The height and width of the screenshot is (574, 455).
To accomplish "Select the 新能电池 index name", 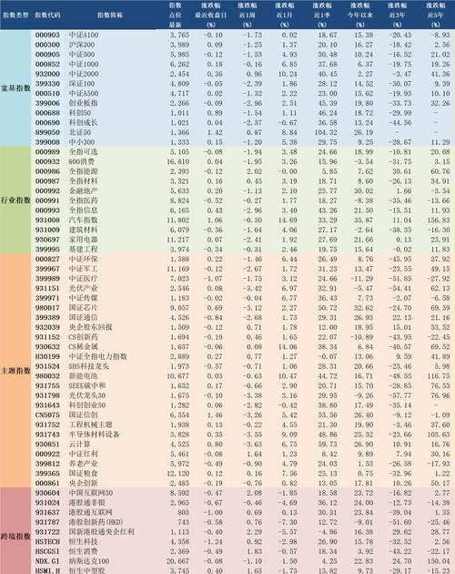I will (84, 375).
